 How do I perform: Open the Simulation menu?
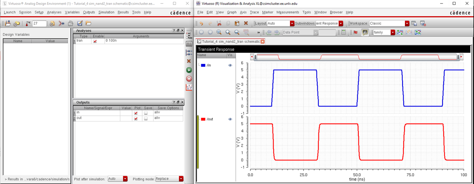[106, 12]
